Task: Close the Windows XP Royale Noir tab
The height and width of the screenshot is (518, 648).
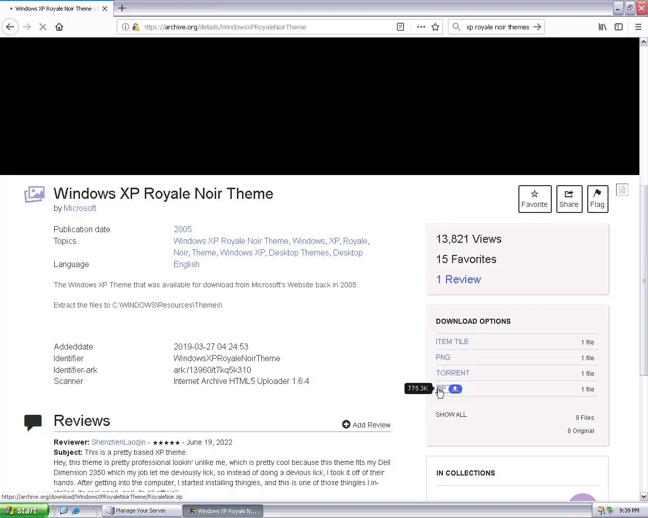Action: coord(105,9)
